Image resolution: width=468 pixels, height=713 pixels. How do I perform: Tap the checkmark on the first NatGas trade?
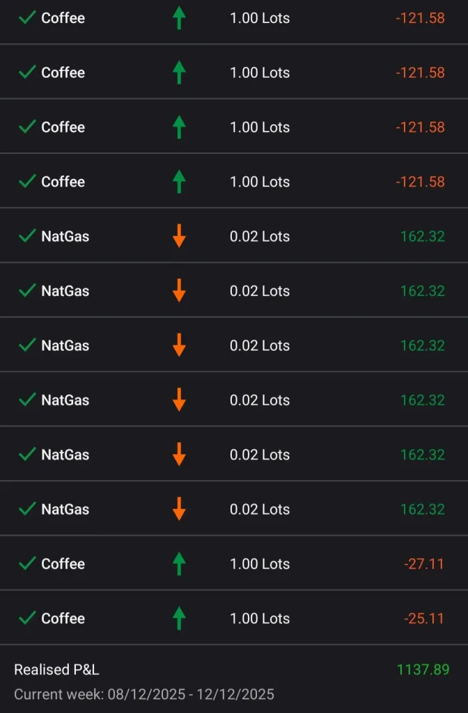pos(27,236)
